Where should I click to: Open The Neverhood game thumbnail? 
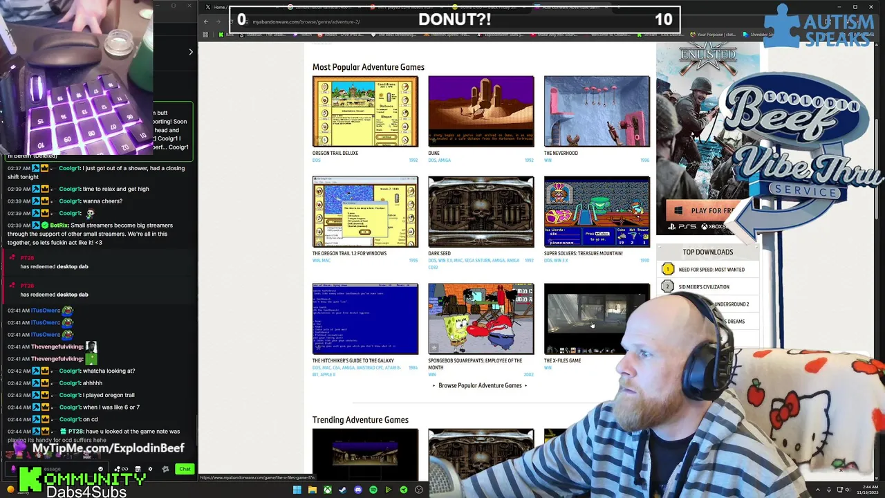click(597, 111)
